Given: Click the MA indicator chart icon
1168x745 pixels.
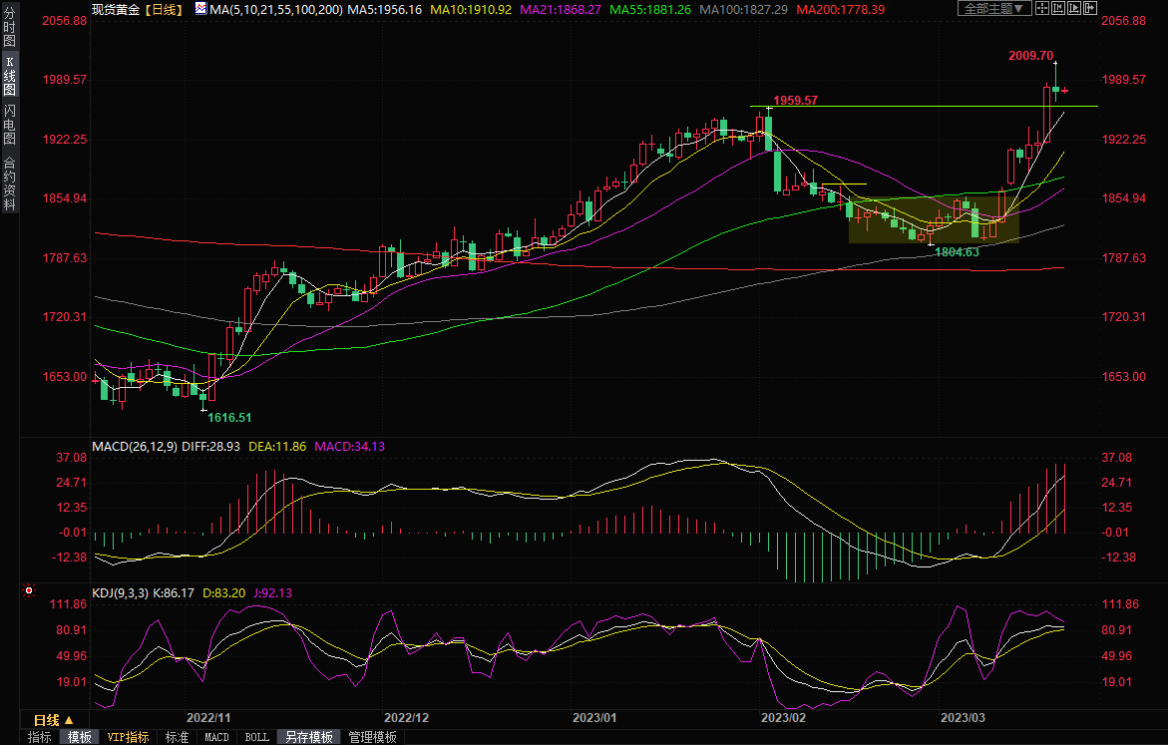Looking at the screenshot, I should 200,8.
